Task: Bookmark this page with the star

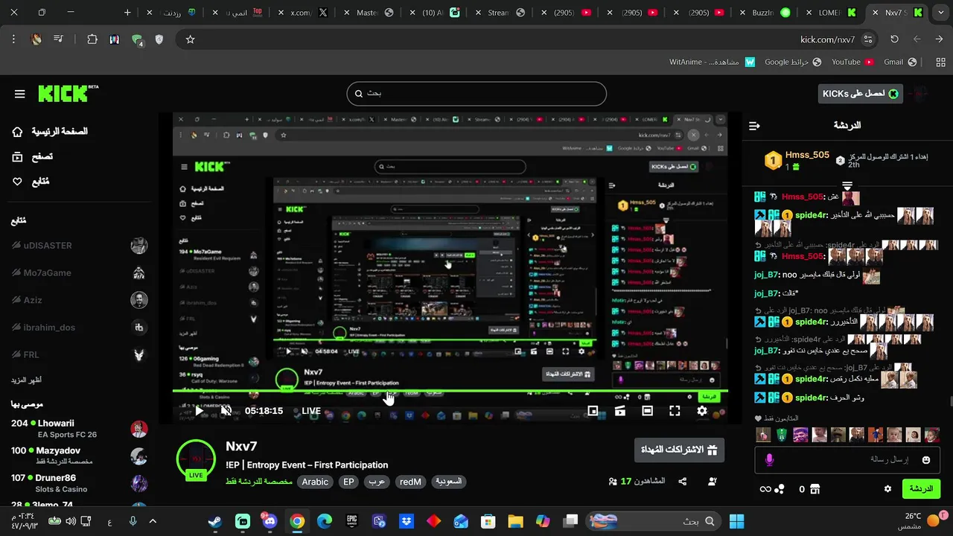Action: 190,39
